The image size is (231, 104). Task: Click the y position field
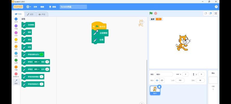click(201, 74)
